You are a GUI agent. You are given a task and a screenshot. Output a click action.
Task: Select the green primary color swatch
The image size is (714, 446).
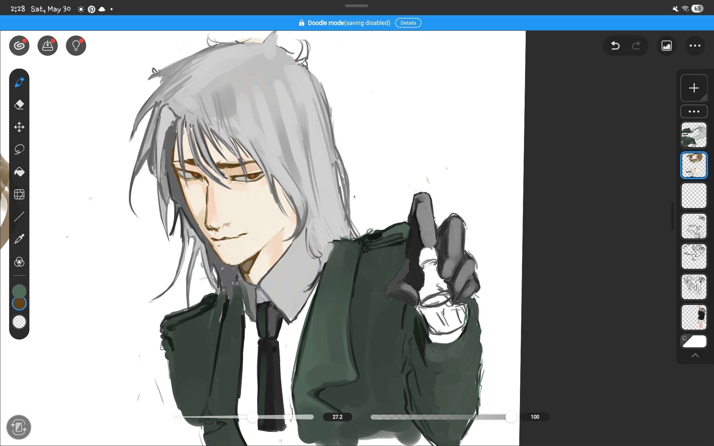click(x=19, y=291)
